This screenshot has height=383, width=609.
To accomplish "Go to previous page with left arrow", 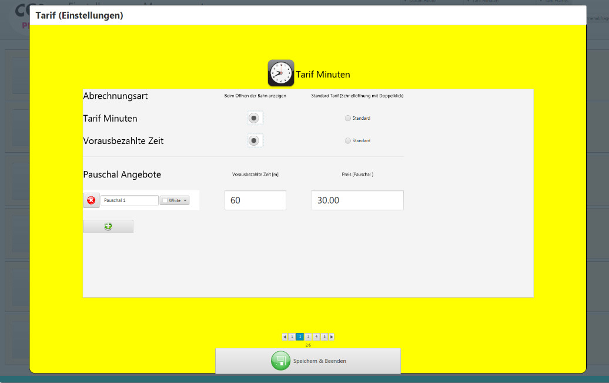I will [285, 337].
